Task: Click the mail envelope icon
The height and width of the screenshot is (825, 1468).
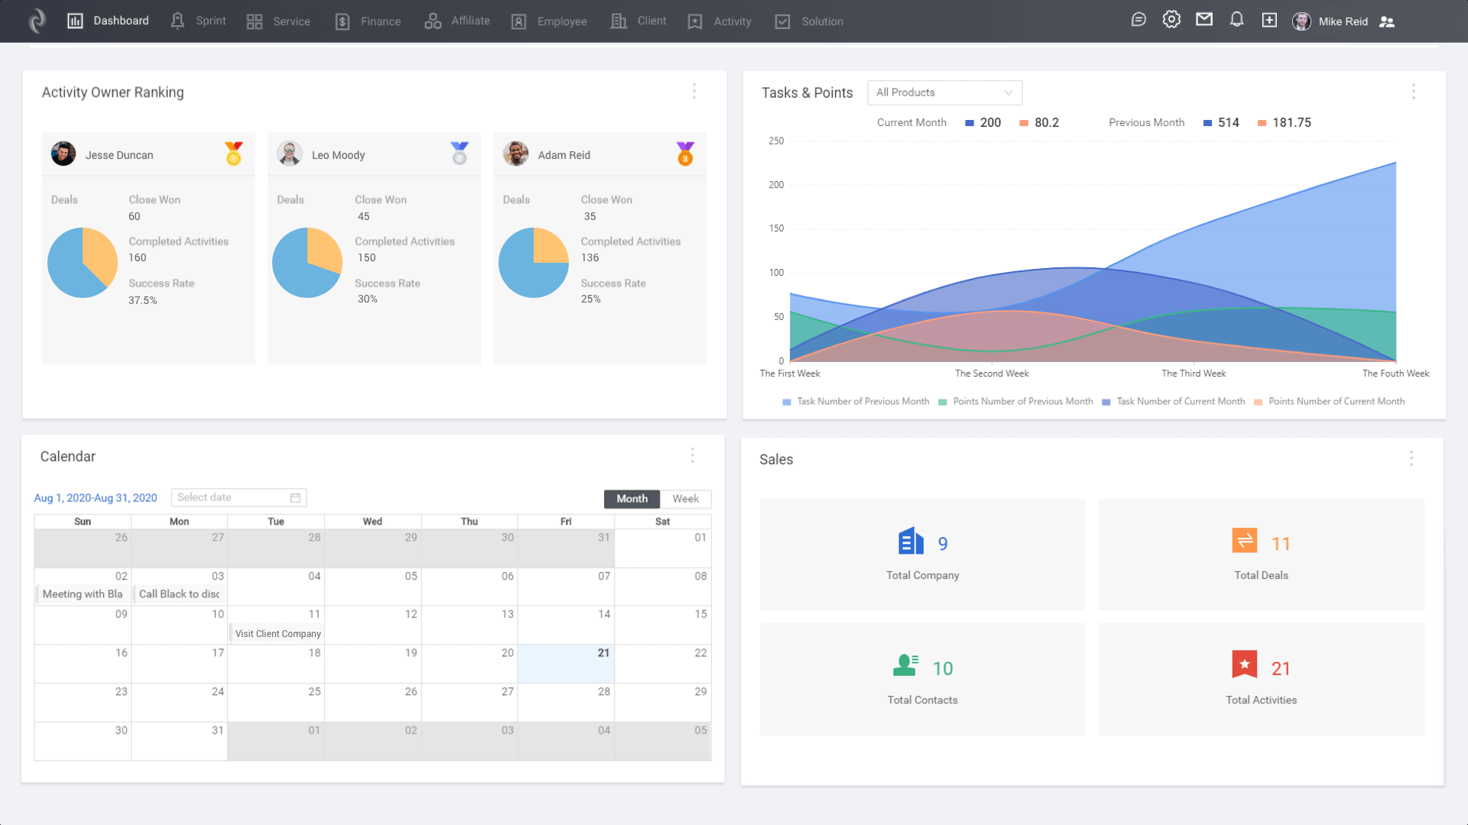Action: 1204,21
